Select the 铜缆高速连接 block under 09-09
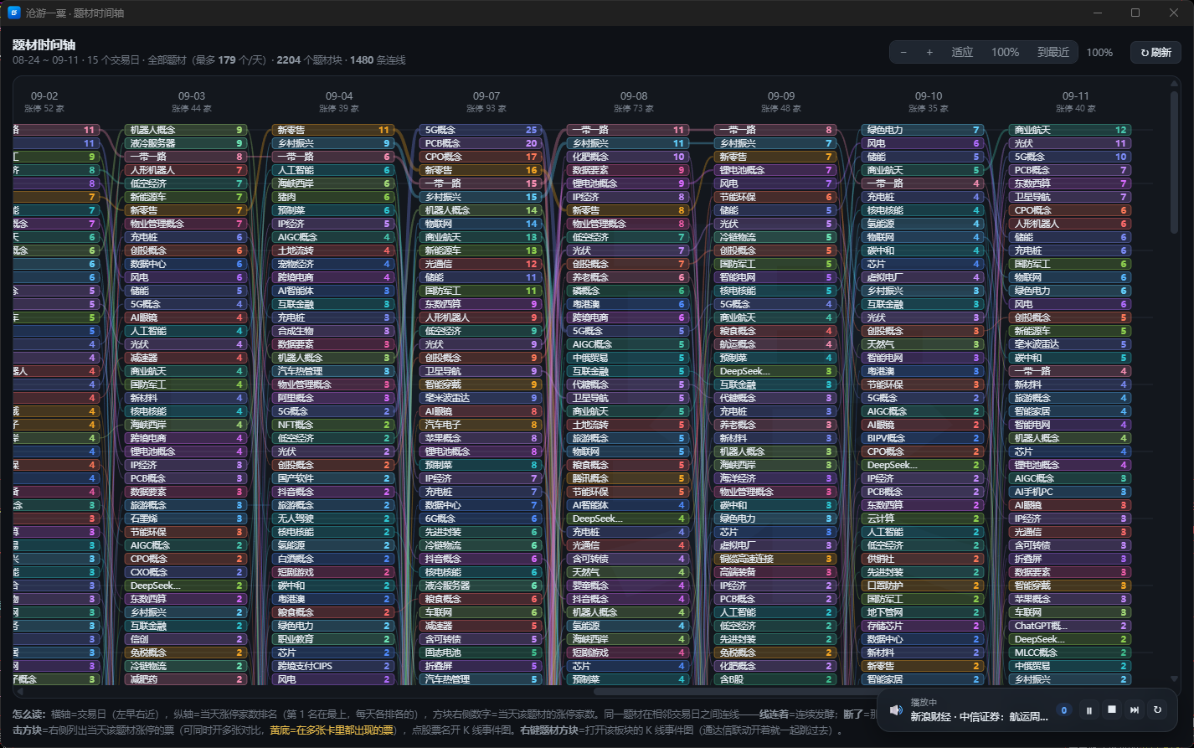The image size is (1194, 748). 775,559
